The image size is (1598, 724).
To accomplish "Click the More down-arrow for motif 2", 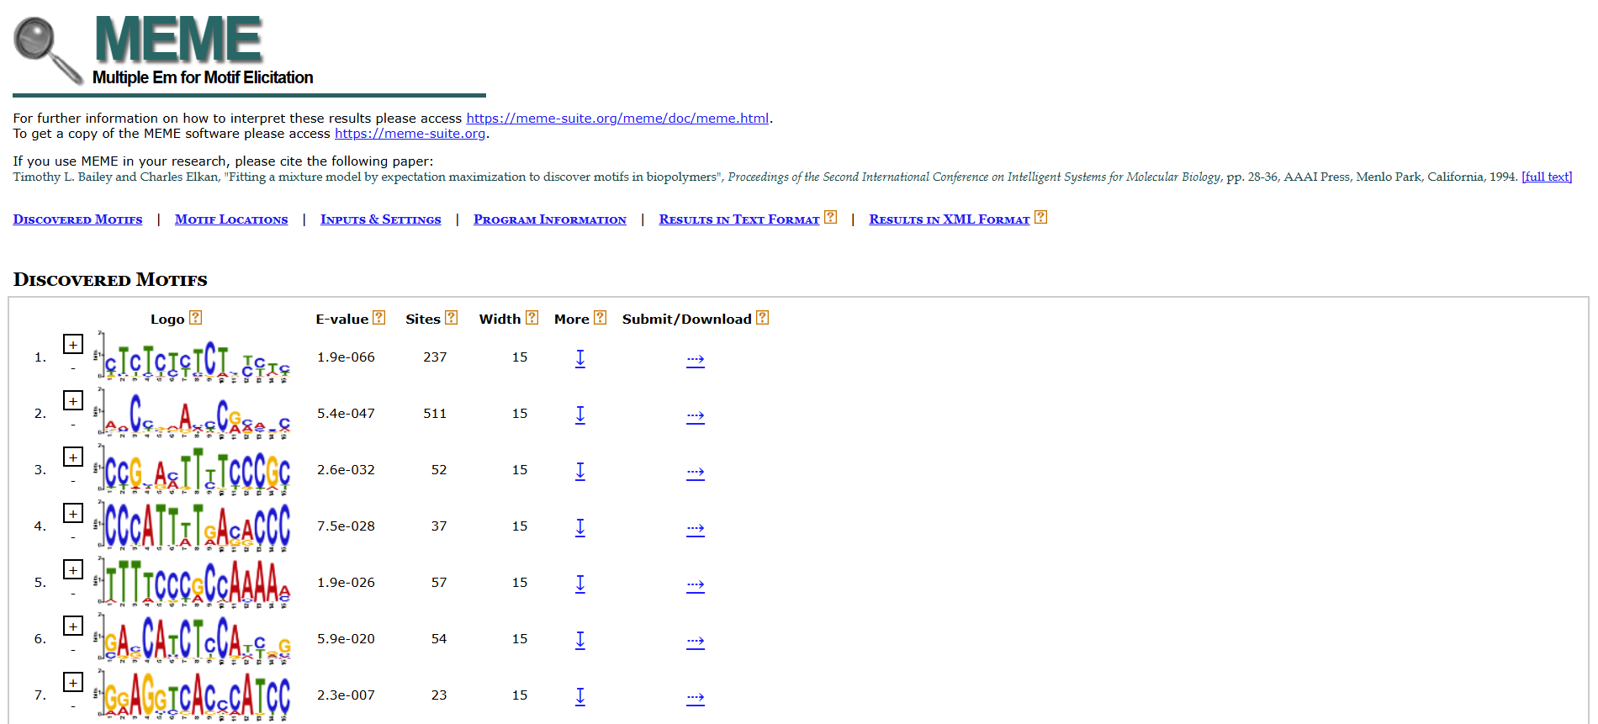I will pos(580,415).
